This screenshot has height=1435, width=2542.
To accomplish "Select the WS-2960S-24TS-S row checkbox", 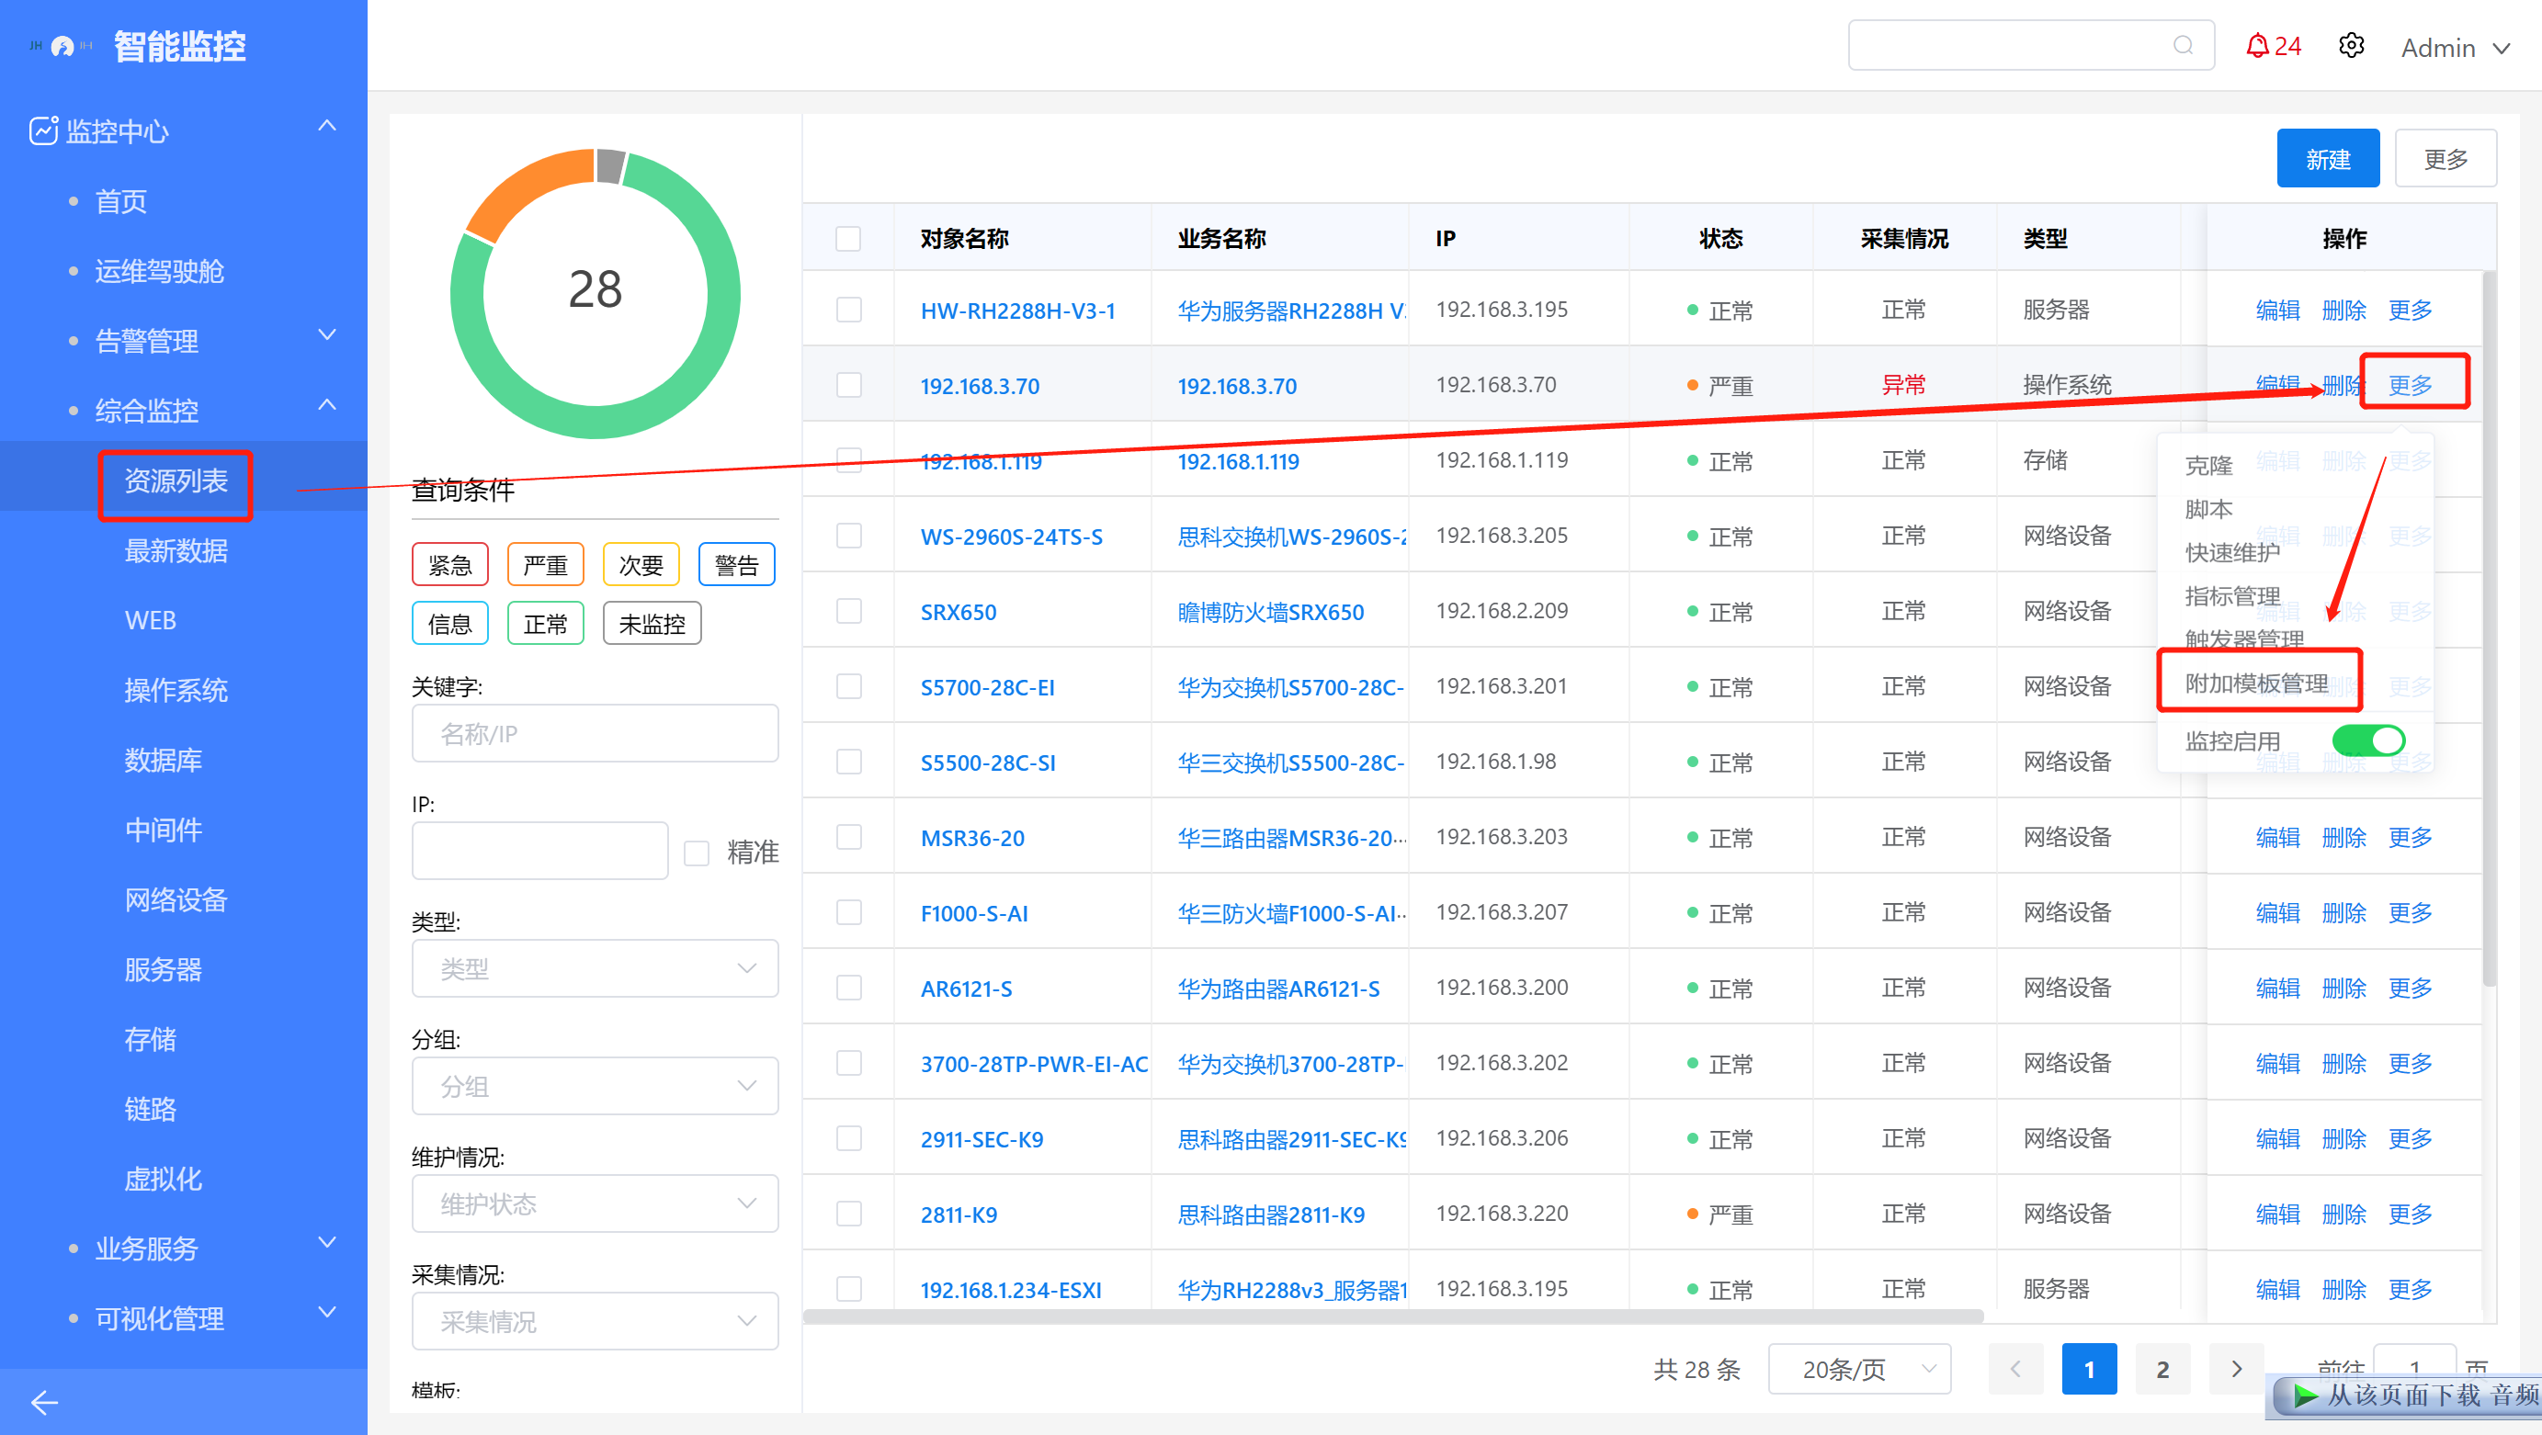I will [847, 536].
